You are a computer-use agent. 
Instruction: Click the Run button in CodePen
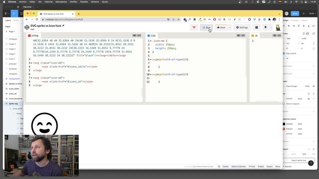[206, 27]
